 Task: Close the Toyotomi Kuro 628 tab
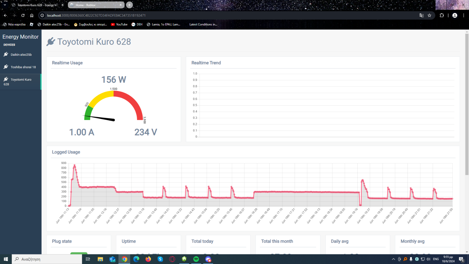(62, 5)
